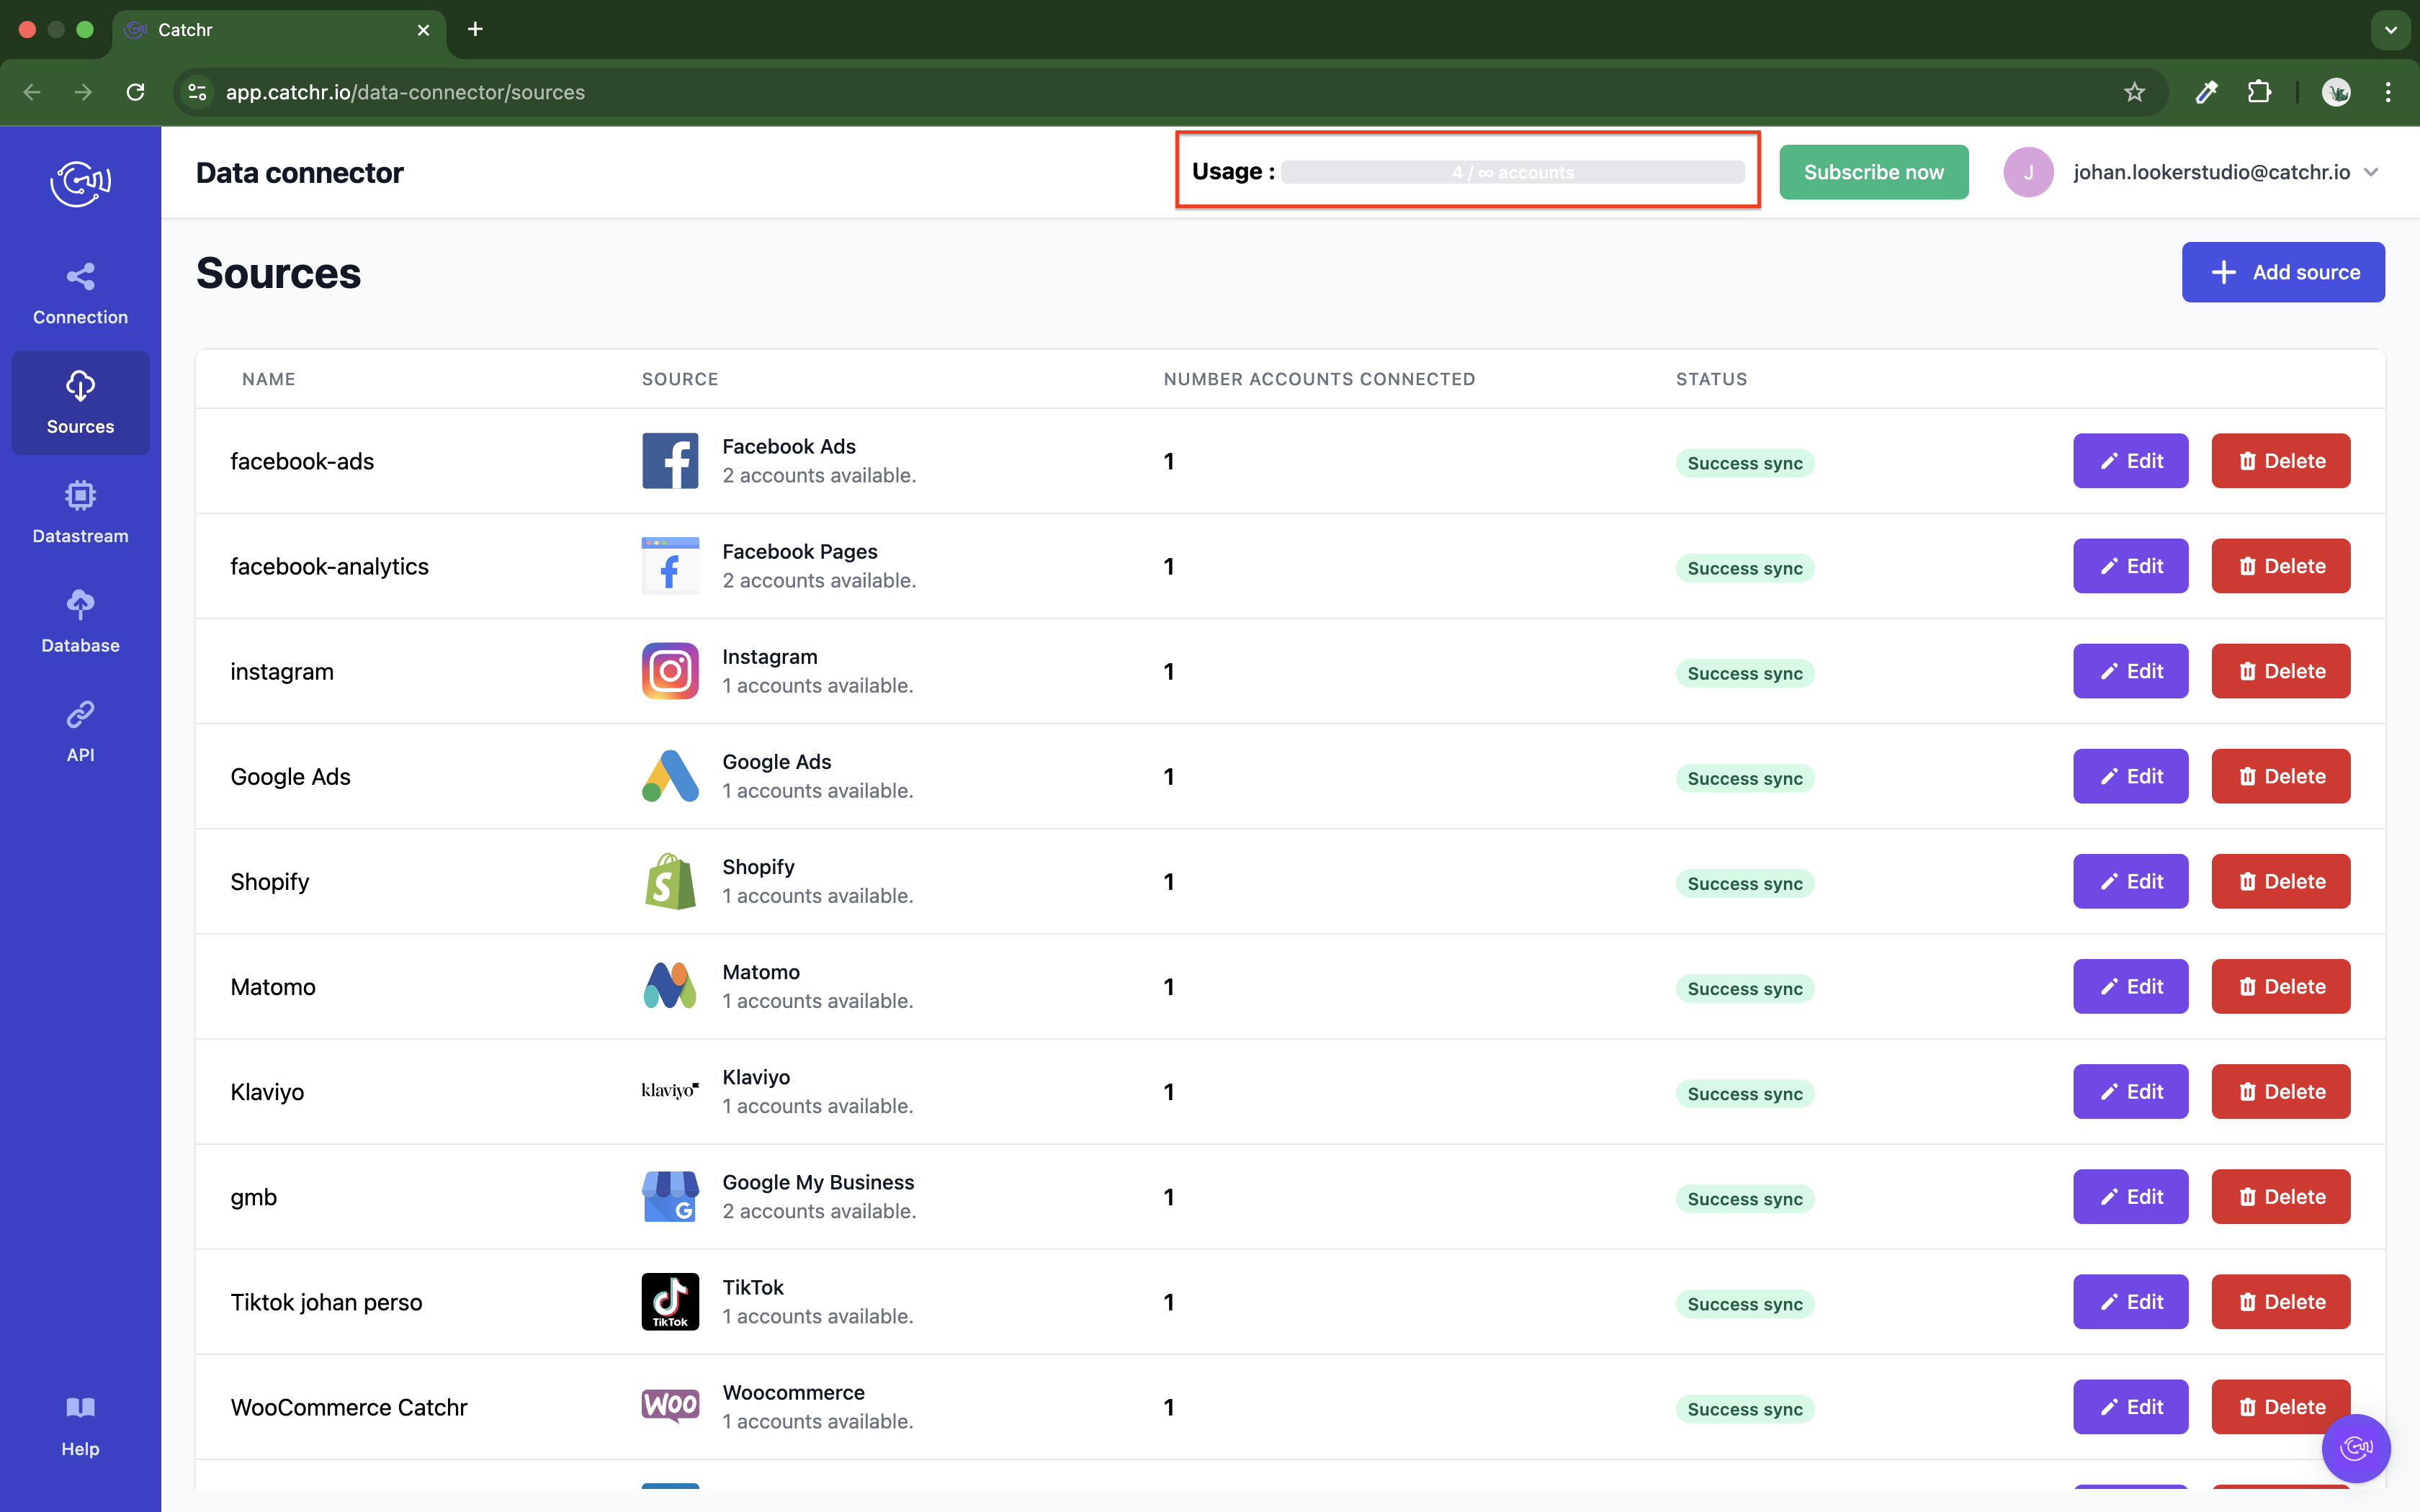The height and width of the screenshot is (1512, 2420).
Task: Open the Catchr chat bubble
Action: 2356,1447
